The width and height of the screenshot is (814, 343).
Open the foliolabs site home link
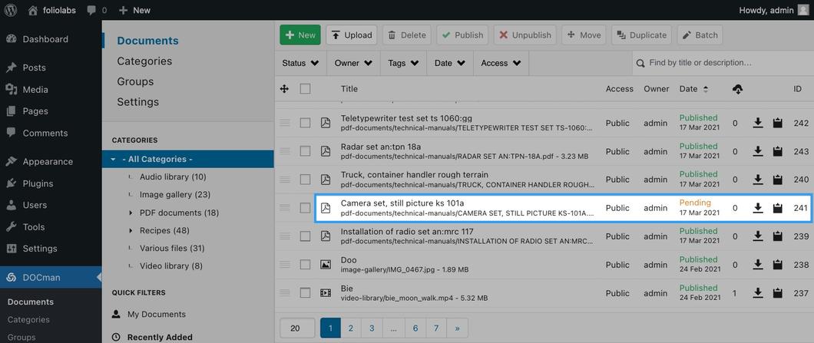[x=52, y=10]
